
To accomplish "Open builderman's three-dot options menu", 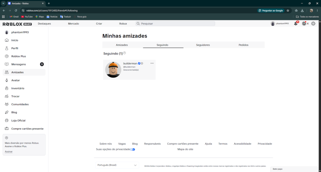I will point(152,63).
